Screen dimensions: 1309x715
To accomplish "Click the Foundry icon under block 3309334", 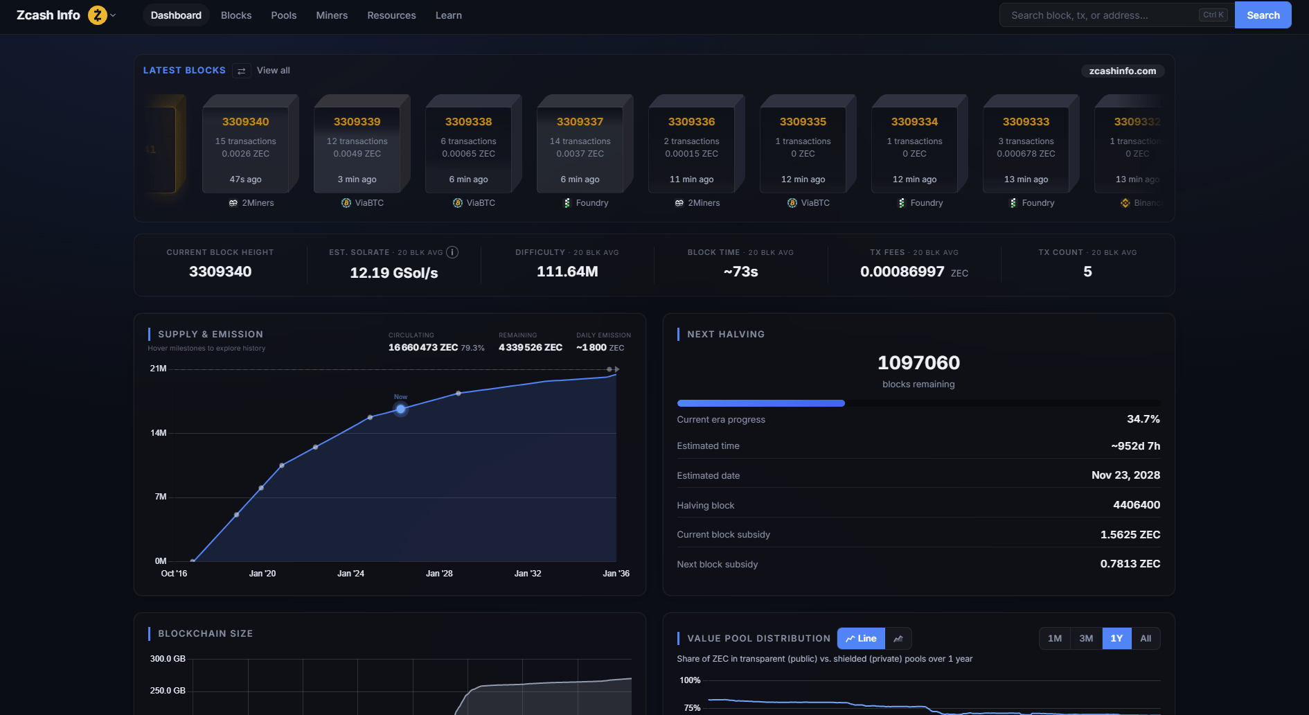I will coord(901,203).
